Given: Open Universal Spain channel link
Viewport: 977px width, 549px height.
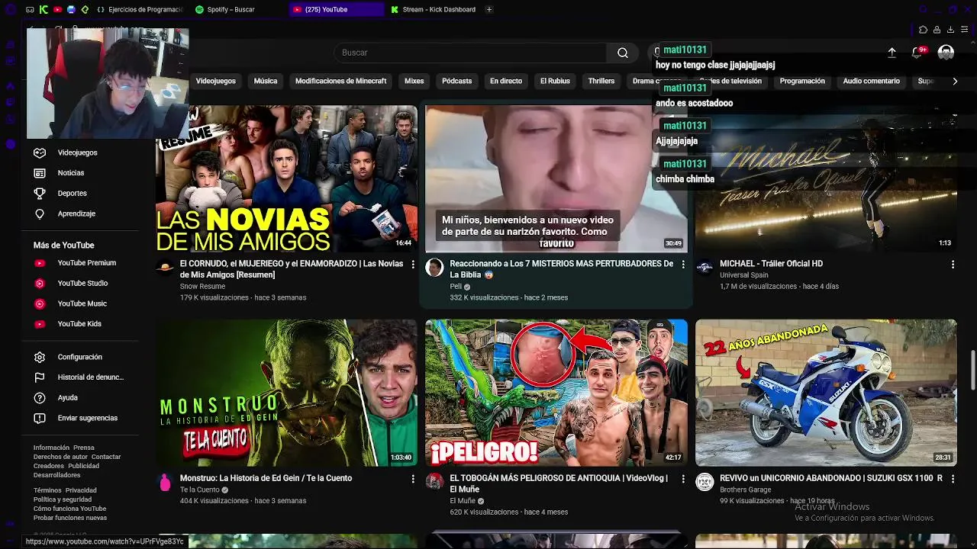Looking at the screenshot, I should 744,275.
